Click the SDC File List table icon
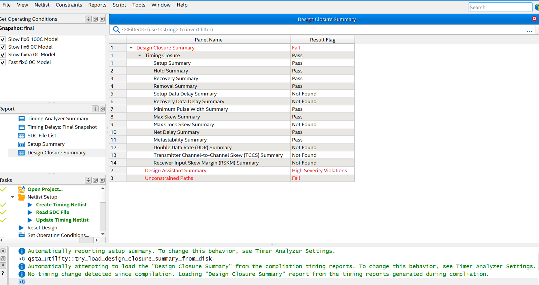 pyautogui.click(x=22, y=136)
